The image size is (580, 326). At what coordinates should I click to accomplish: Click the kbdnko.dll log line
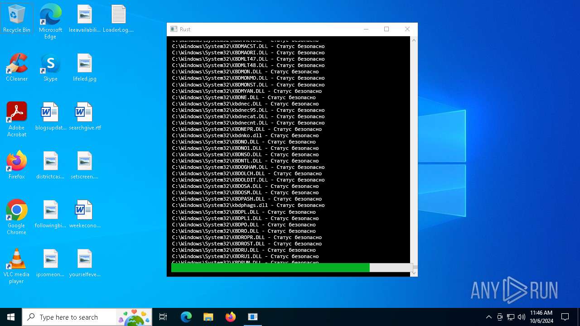tap(245, 135)
